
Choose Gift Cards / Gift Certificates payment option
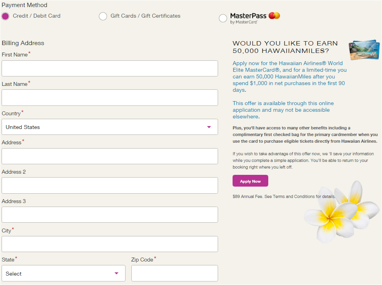103,16
